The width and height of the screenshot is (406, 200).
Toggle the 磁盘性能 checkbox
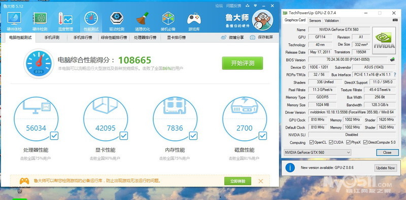pos(263,136)
